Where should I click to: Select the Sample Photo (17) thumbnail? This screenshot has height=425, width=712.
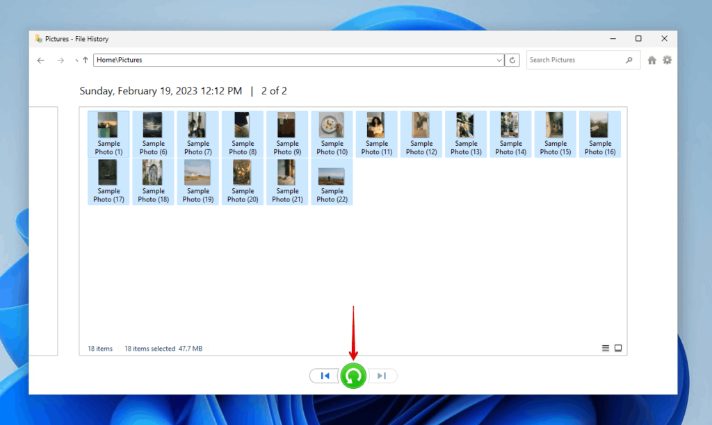tap(108, 181)
